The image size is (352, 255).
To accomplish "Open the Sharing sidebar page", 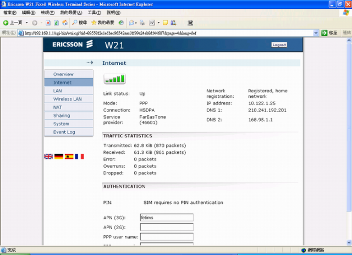I will click(x=69, y=116).
